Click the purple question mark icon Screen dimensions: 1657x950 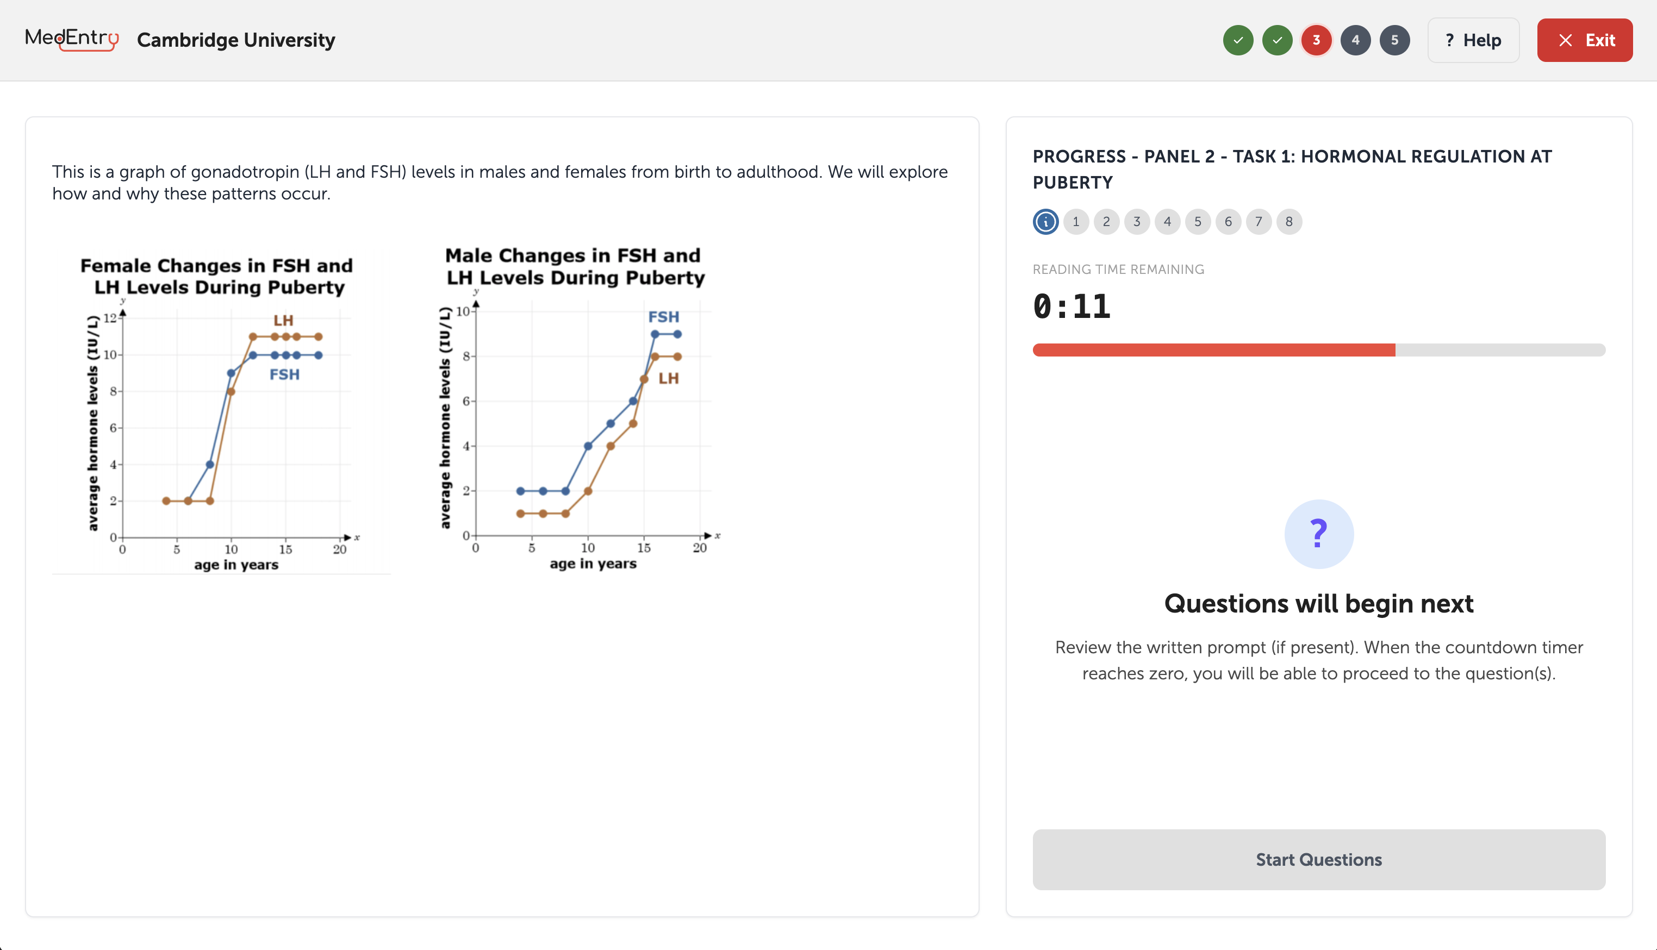pos(1318,534)
